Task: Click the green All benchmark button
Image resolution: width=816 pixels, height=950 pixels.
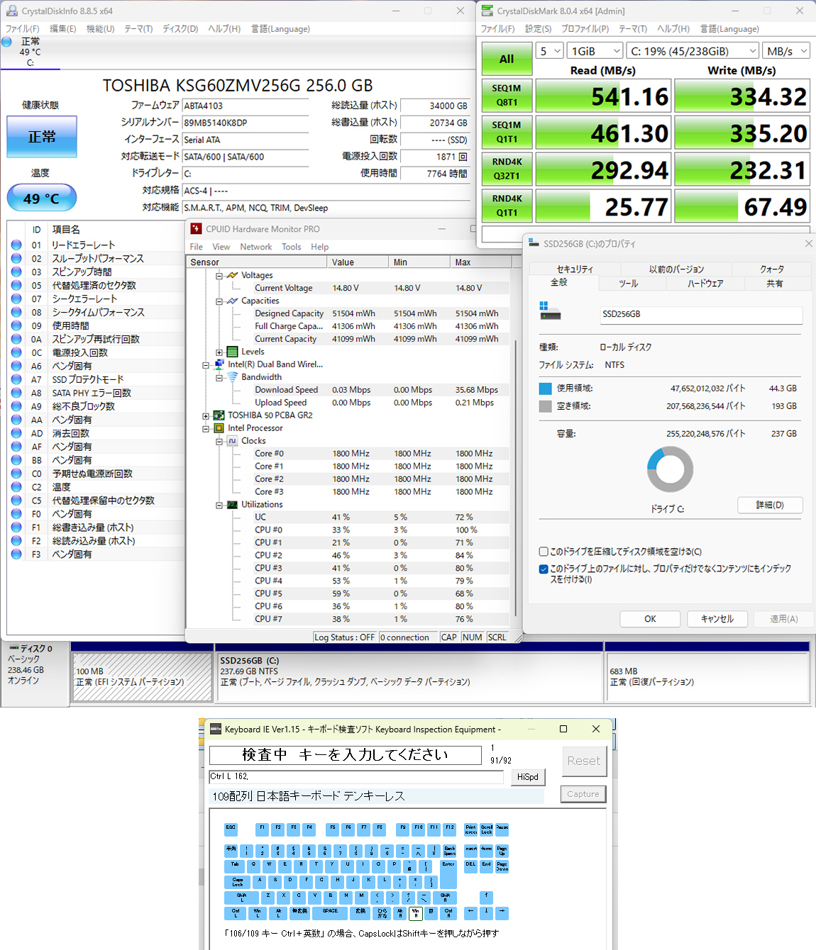Action: tap(507, 59)
